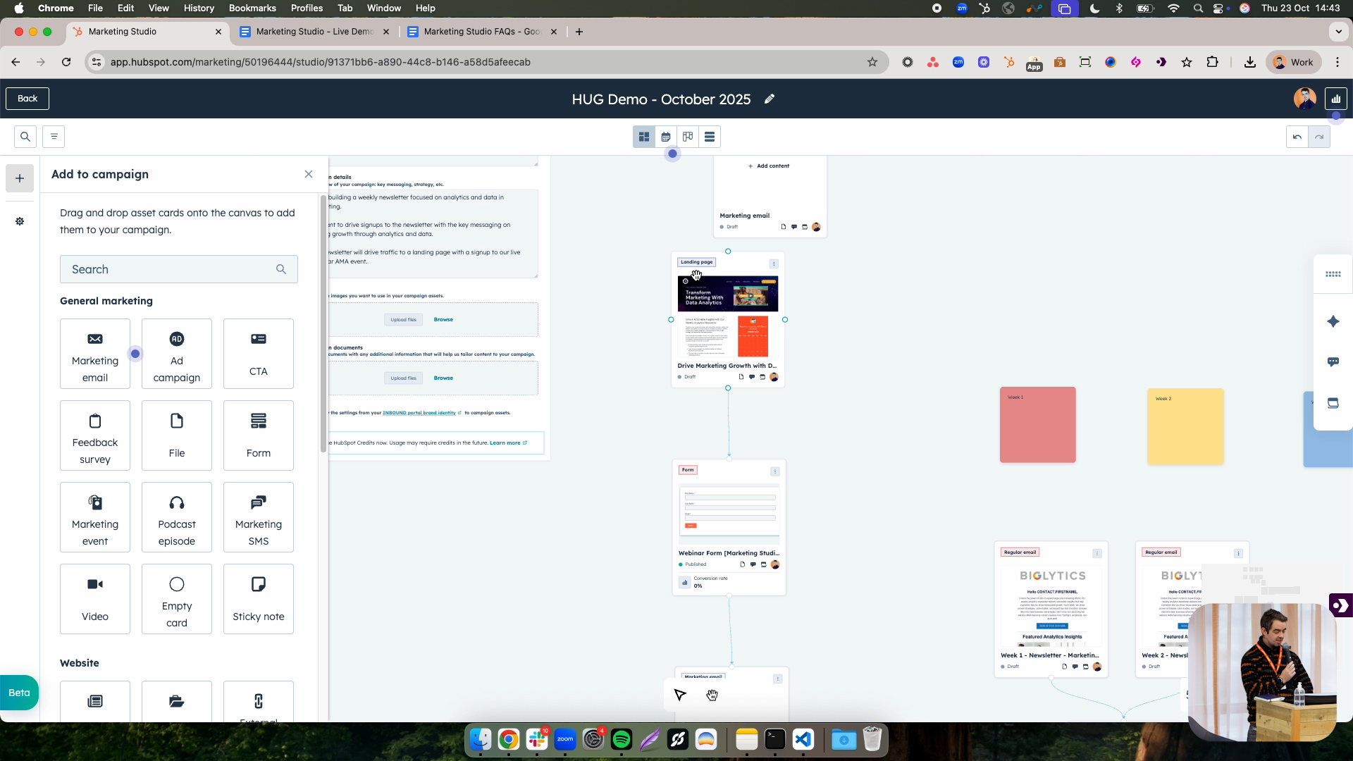Click the analytics chart icon in the top right
1353x761 pixels.
[x=1336, y=98]
